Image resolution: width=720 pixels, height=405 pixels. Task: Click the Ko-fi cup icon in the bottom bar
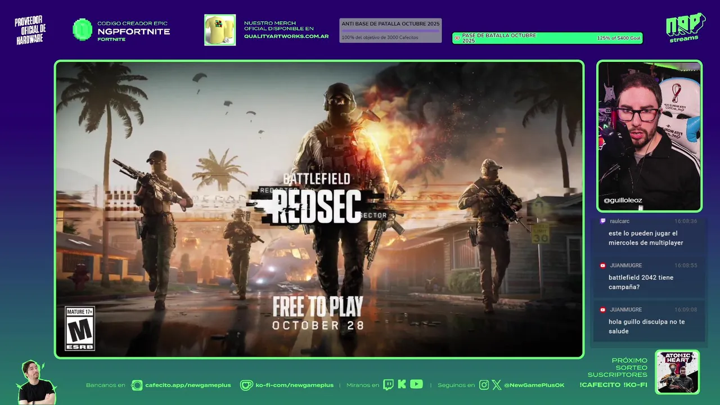click(x=246, y=385)
